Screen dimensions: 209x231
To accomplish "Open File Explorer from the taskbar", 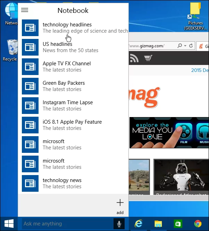I will [158, 224].
